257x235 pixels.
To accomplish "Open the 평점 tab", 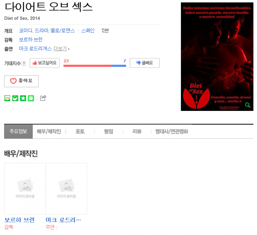I will click(109, 131).
